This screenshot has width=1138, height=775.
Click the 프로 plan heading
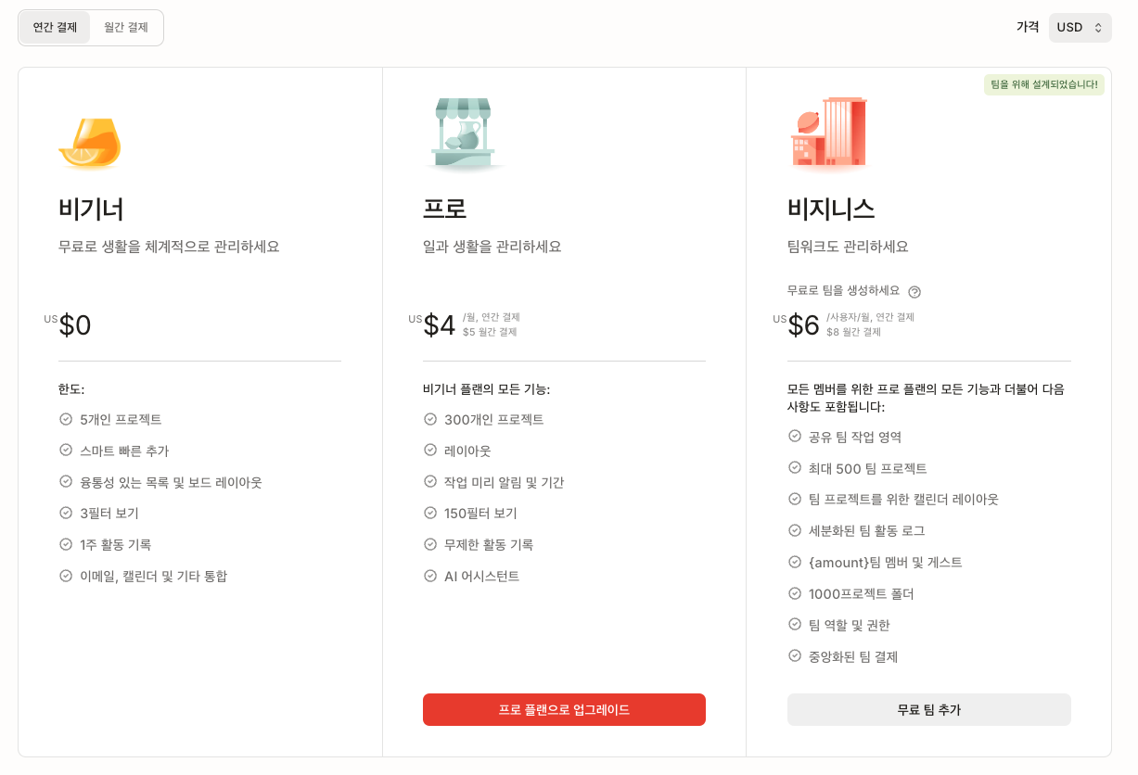(x=444, y=209)
